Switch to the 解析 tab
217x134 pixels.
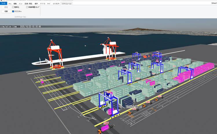point(36,3)
